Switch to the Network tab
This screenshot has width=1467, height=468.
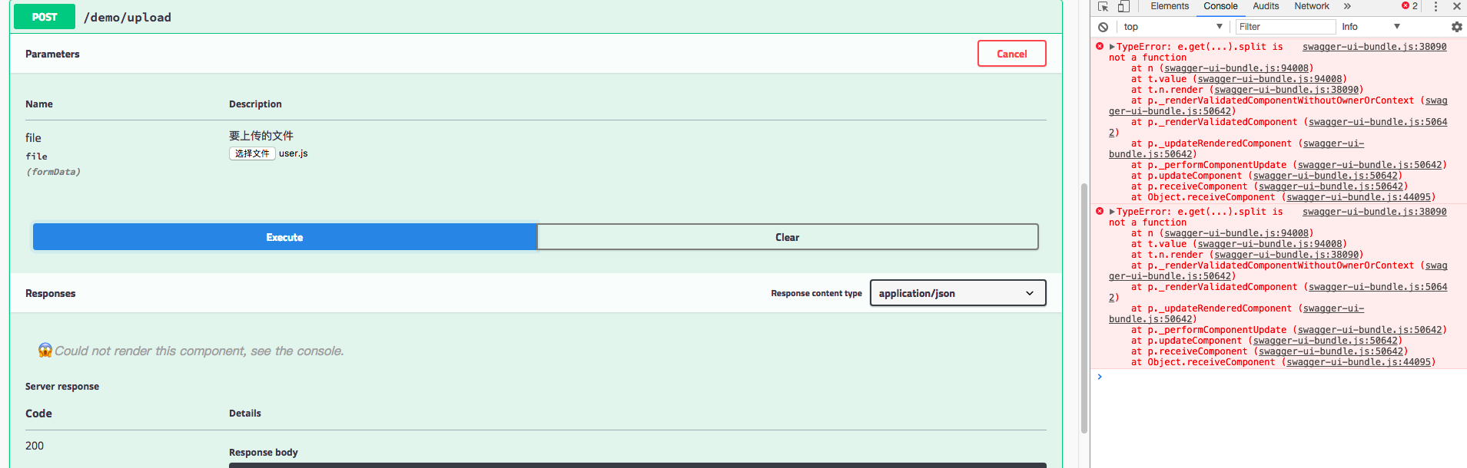tap(1311, 6)
